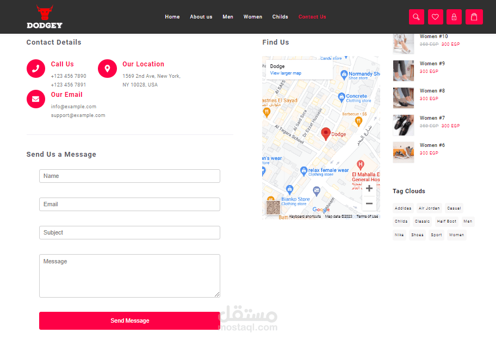Open the Women #10 product thumbnail
The width and height of the screenshot is (496, 339).
coord(404,44)
